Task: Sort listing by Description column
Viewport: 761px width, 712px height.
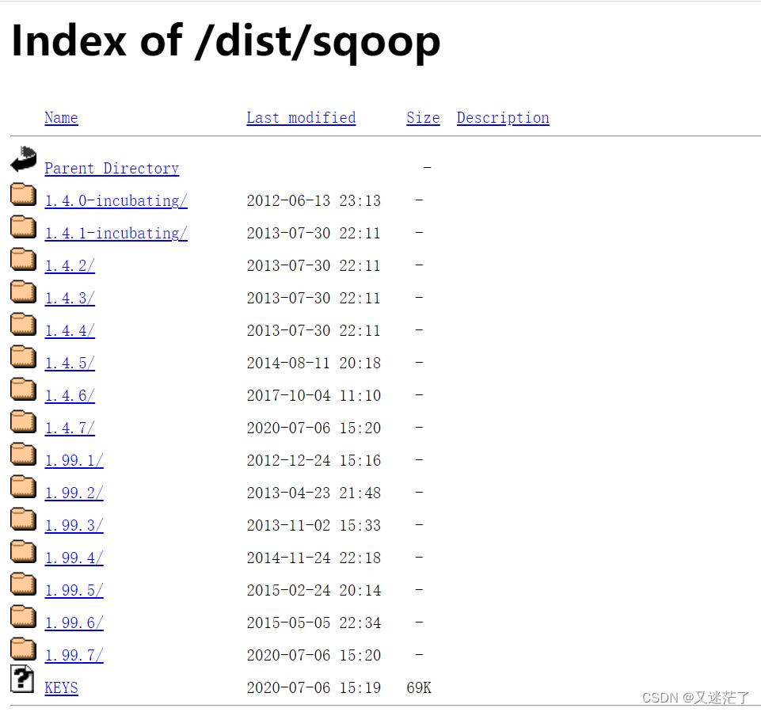Action: (502, 117)
